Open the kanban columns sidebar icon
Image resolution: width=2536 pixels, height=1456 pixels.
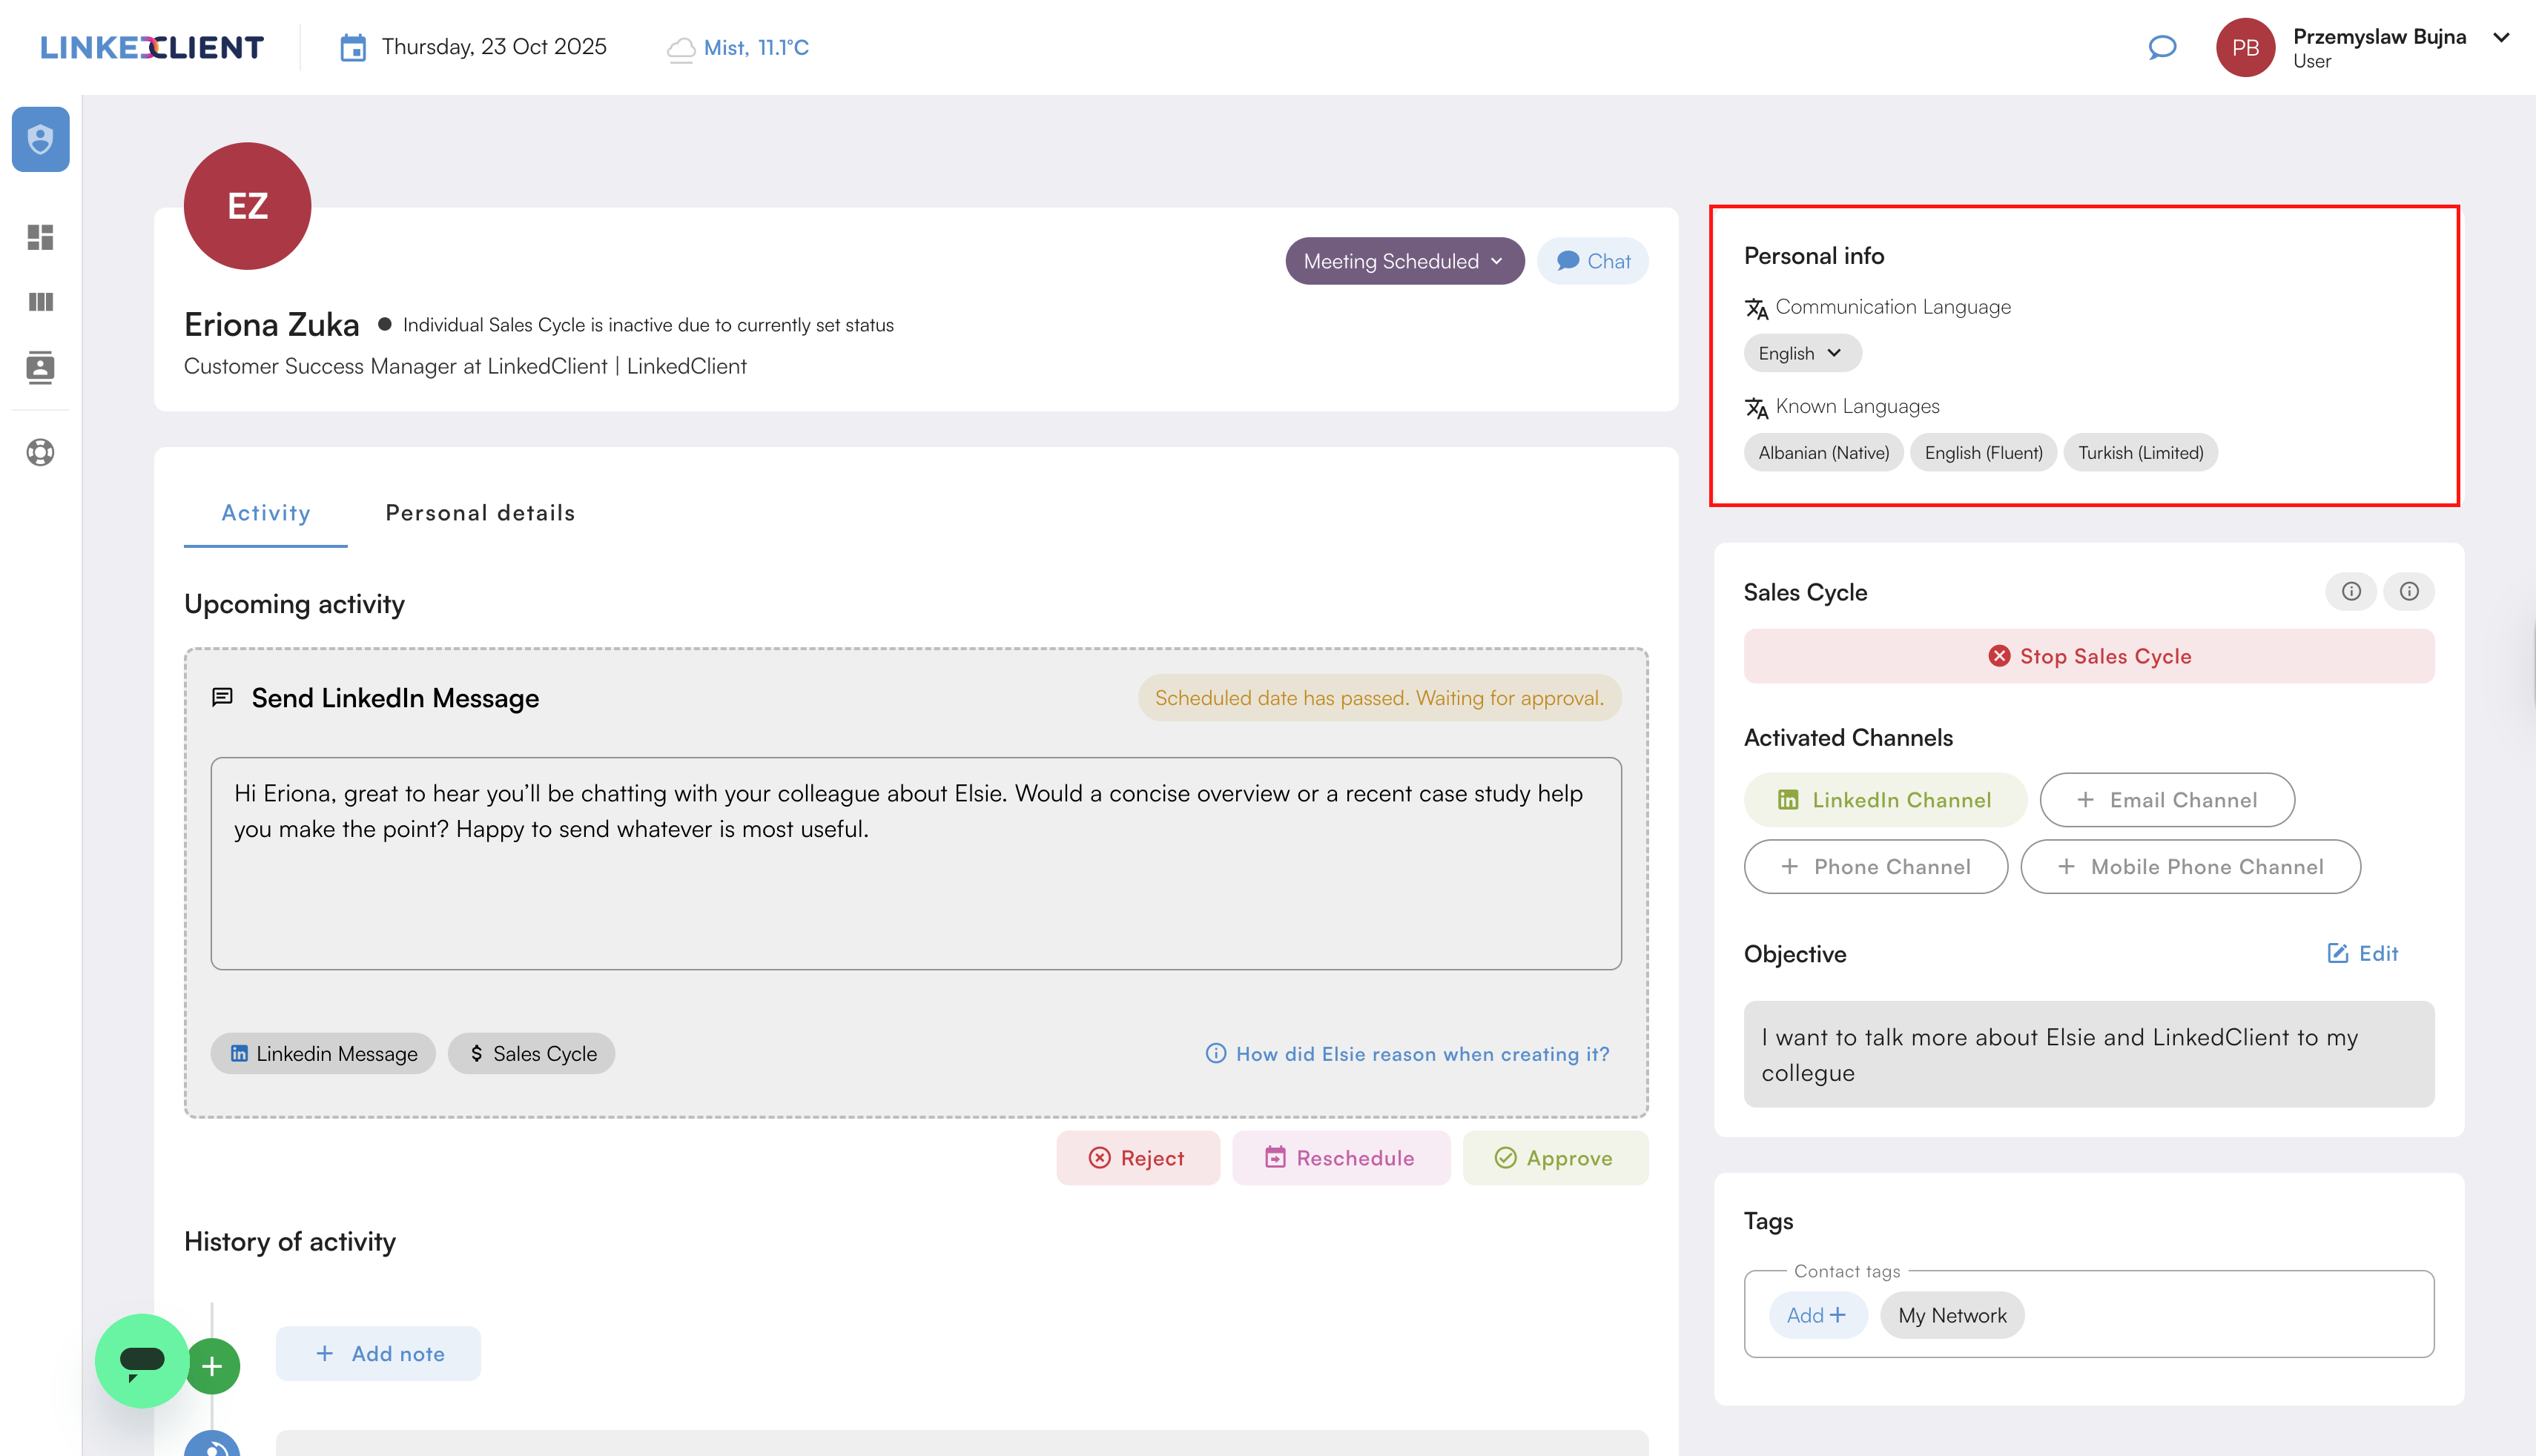(x=40, y=302)
